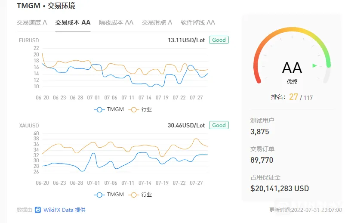Viewport: 348px width, 223px height.
Task: Click the ranking number 27
Action: point(293,97)
